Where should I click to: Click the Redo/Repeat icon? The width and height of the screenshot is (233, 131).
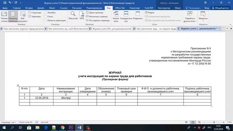(x=16, y=3)
